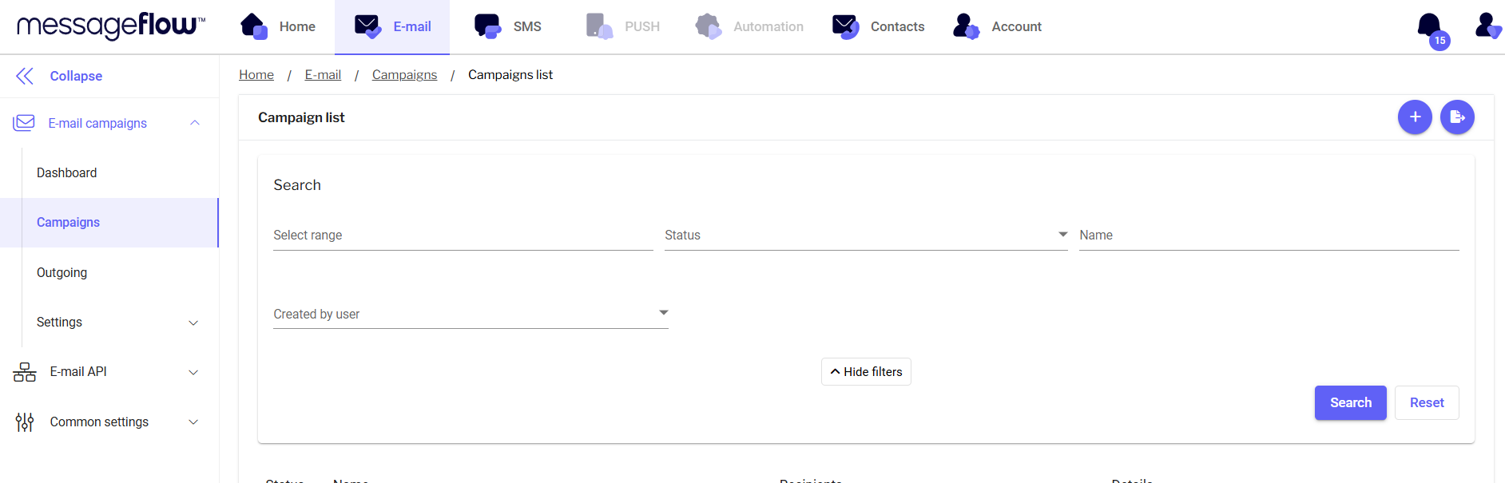
Task: Open the user profile icon
Action: point(1487,26)
